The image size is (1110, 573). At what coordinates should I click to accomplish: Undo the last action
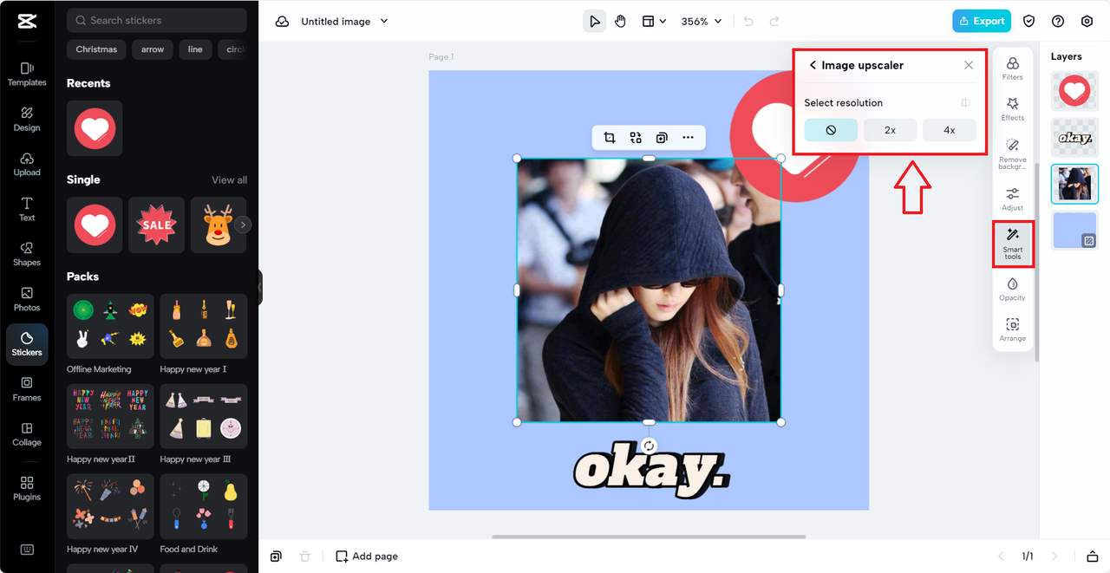748,22
